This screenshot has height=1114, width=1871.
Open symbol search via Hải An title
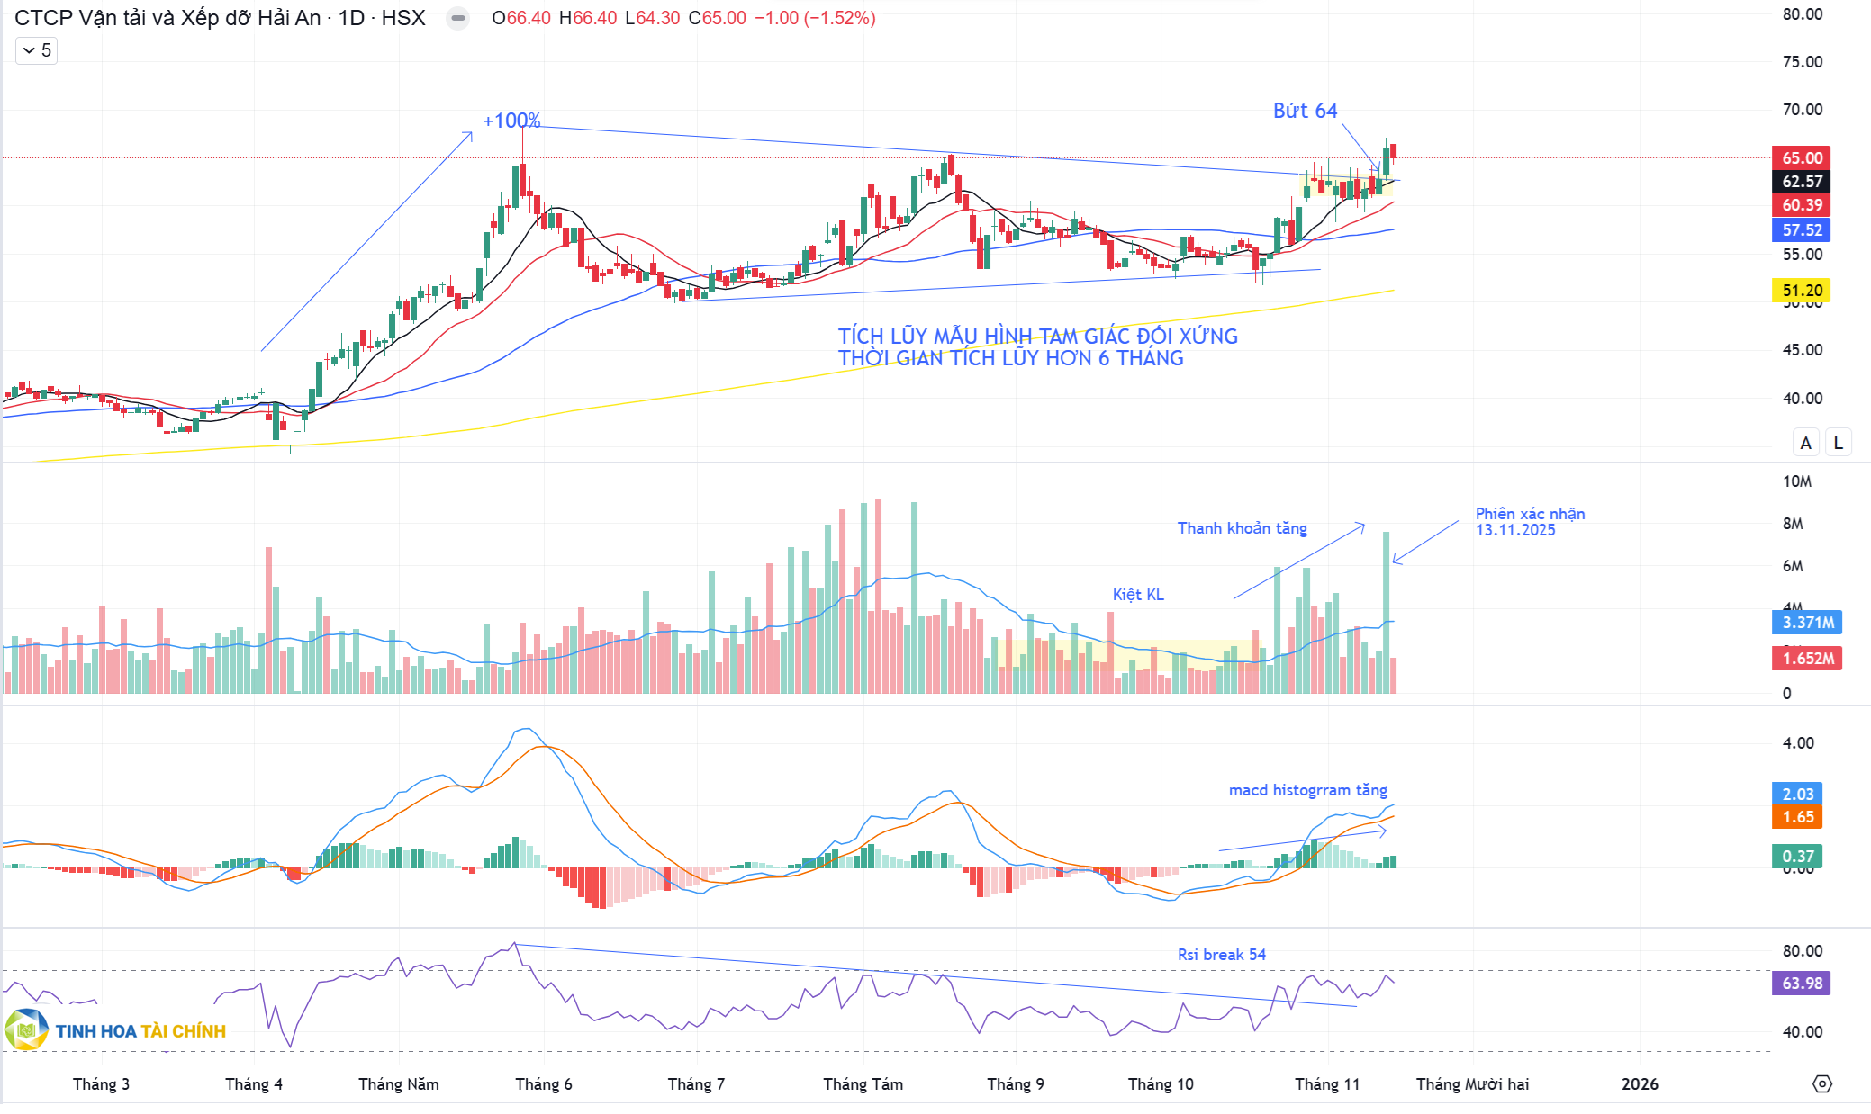[x=167, y=18]
